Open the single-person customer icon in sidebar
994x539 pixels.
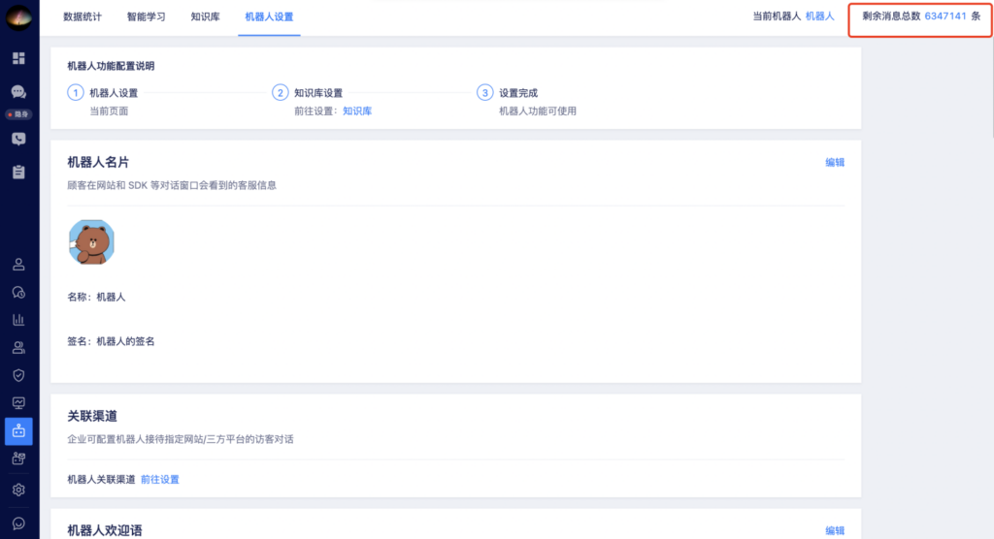(18, 264)
